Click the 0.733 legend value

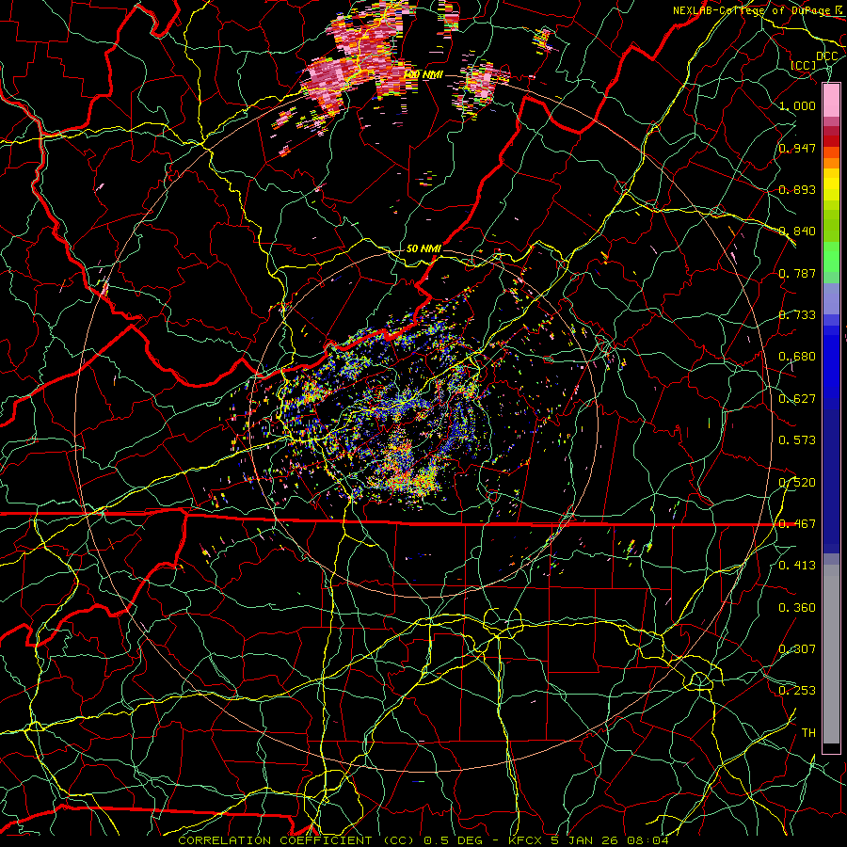797,315
